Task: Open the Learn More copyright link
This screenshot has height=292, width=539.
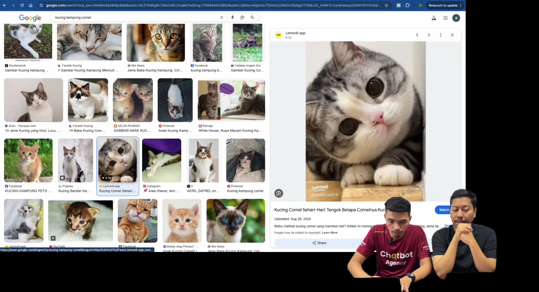Action: pyautogui.click(x=330, y=233)
